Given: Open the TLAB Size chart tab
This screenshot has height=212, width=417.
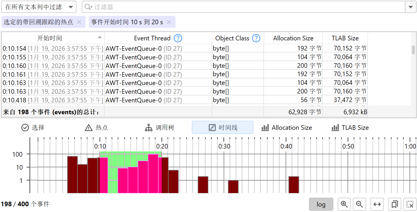Looking at the screenshot, I should (x=350, y=127).
